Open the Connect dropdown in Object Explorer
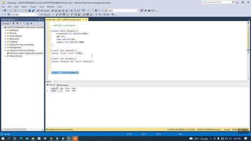The image size is (251, 141). 7,23
